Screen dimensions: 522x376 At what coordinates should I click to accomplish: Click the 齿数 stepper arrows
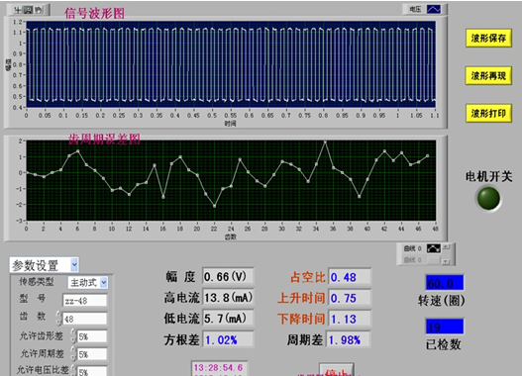point(58,319)
